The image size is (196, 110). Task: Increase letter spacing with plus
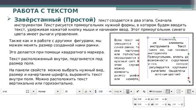(149, 99)
